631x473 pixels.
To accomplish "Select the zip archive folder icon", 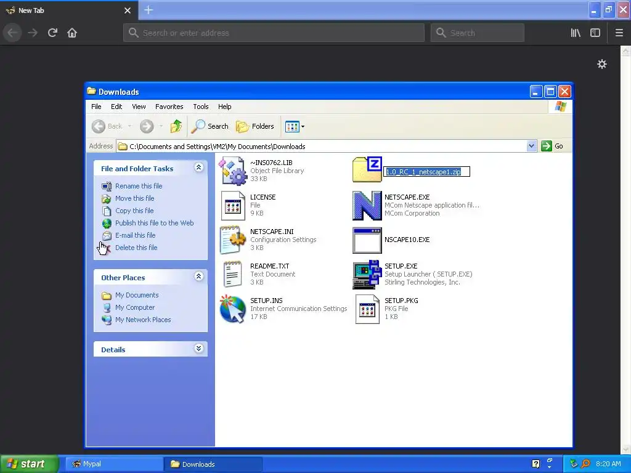I will coord(367,170).
